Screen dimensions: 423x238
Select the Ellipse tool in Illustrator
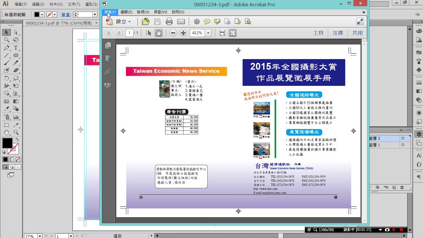coord(16,56)
